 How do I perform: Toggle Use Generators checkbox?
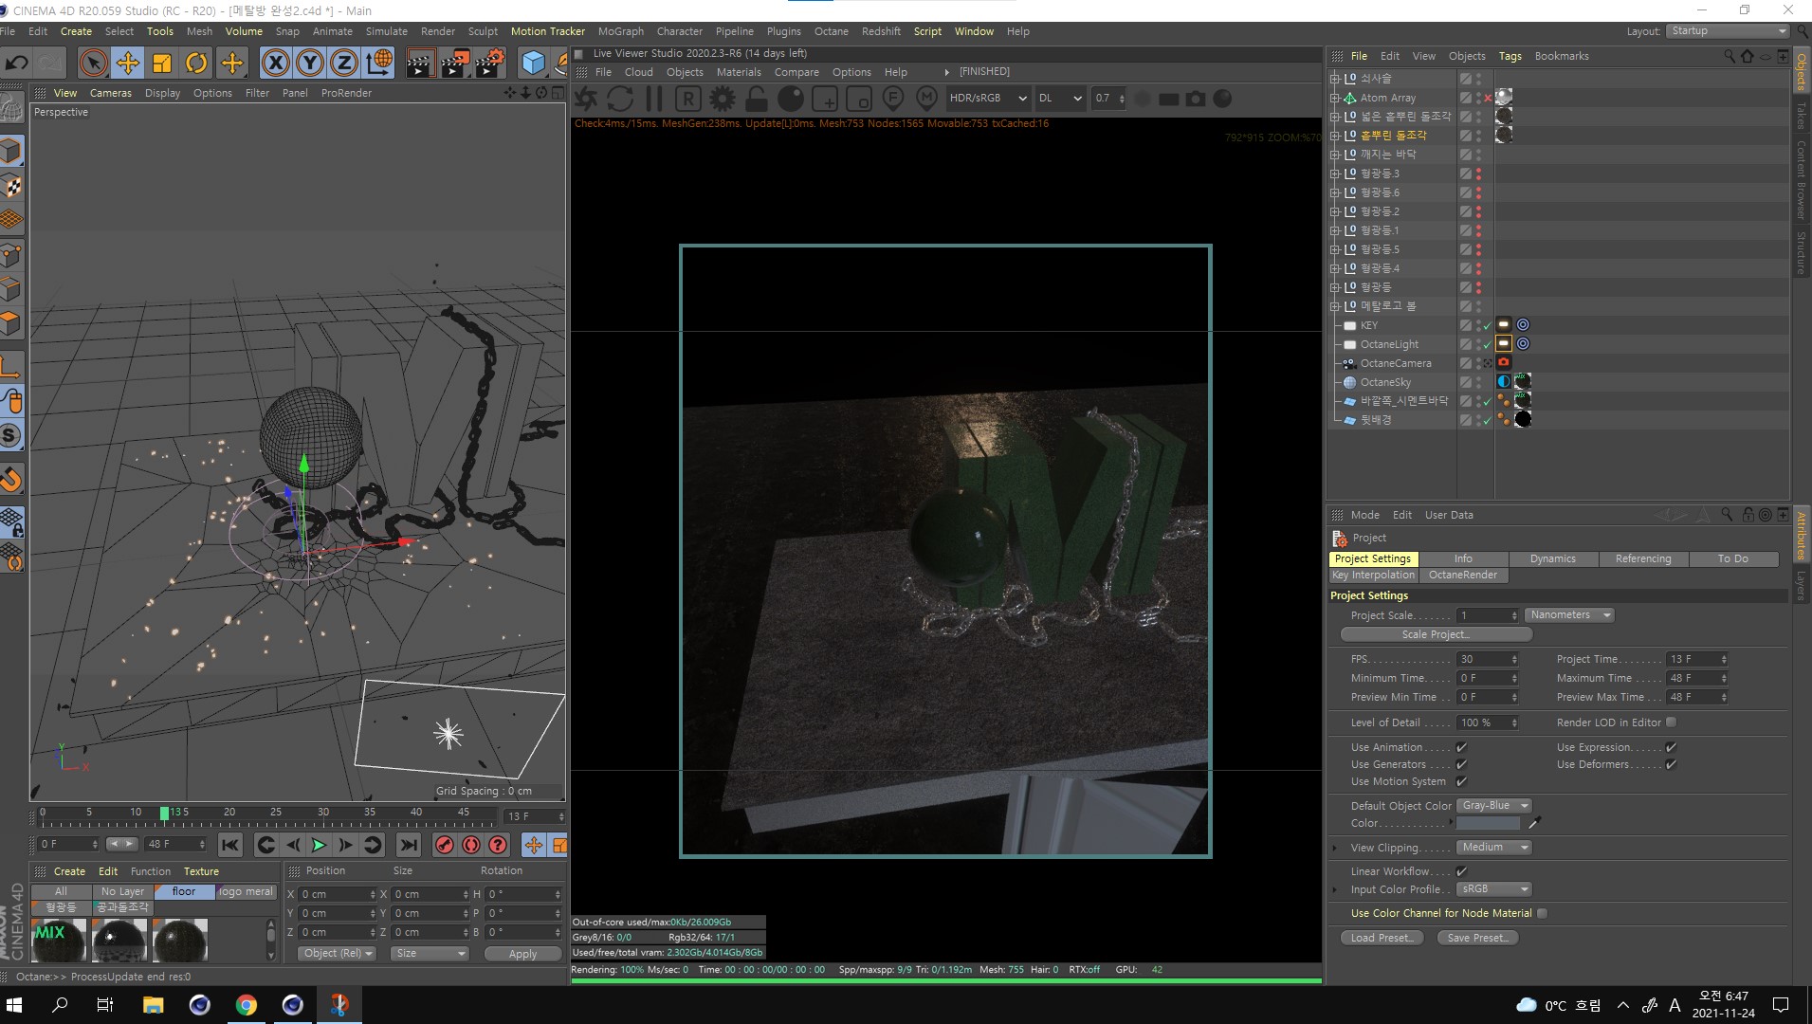[1461, 764]
